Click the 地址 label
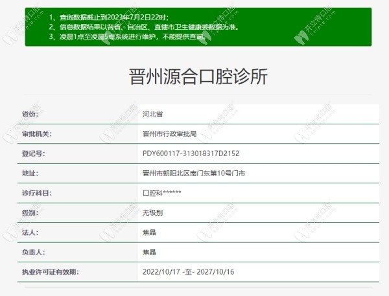The height and width of the screenshot is (296, 389). 30,174
